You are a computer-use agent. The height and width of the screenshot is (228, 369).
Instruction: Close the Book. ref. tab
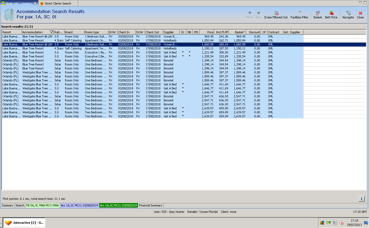35,3
